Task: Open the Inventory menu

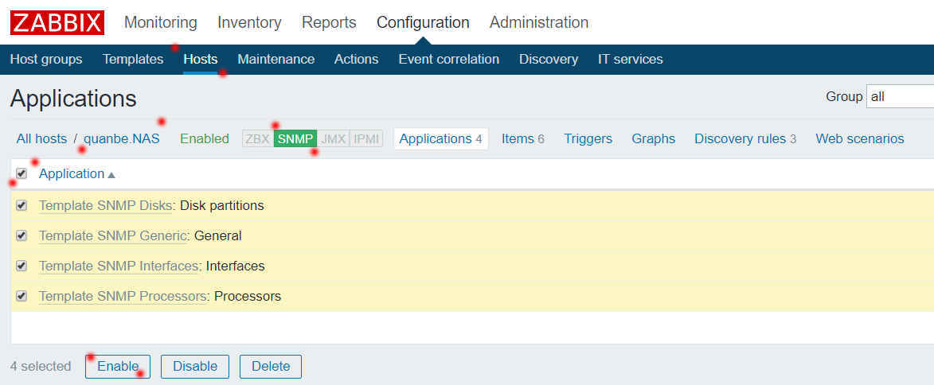Action: pos(249,22)
